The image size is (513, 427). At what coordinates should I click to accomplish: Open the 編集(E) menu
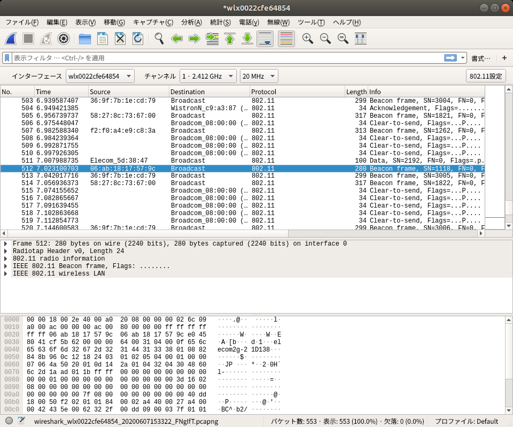click(57, 22)
